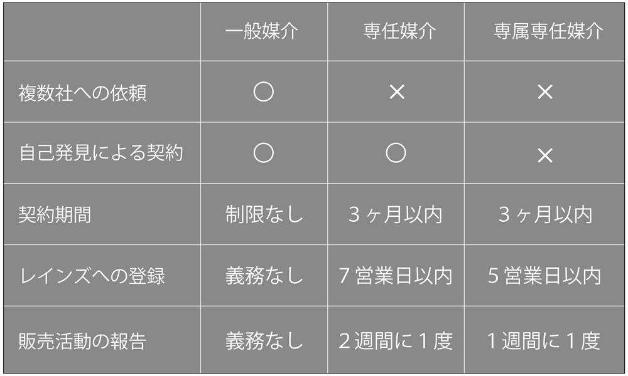Click the circle for 複数社への依頼 under 一般媒介

click(x=264, y=92)
